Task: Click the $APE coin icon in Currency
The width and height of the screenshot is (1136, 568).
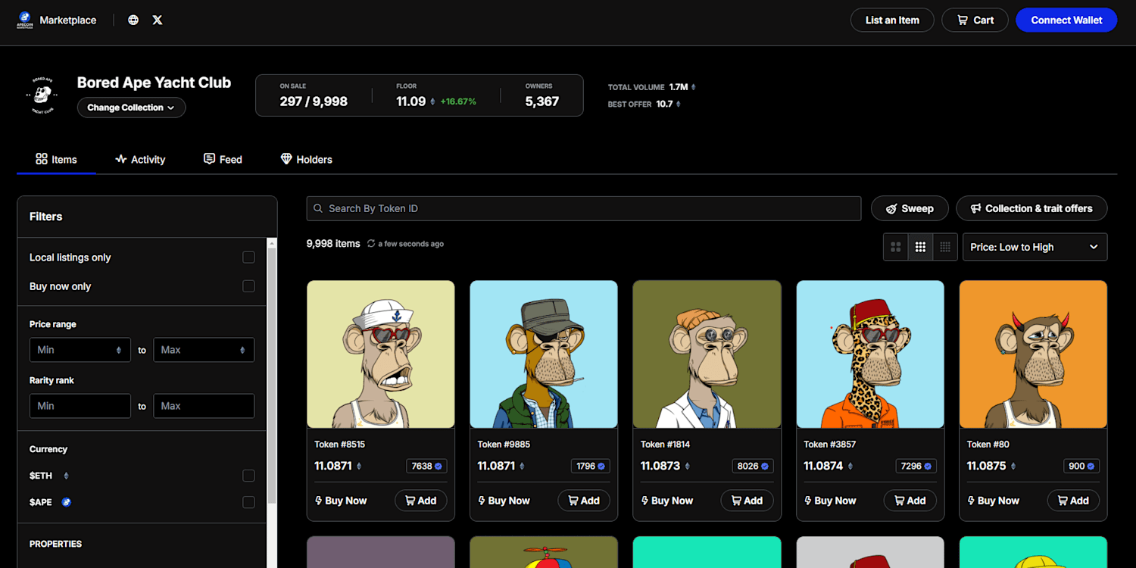Action: tap(66, 502)
